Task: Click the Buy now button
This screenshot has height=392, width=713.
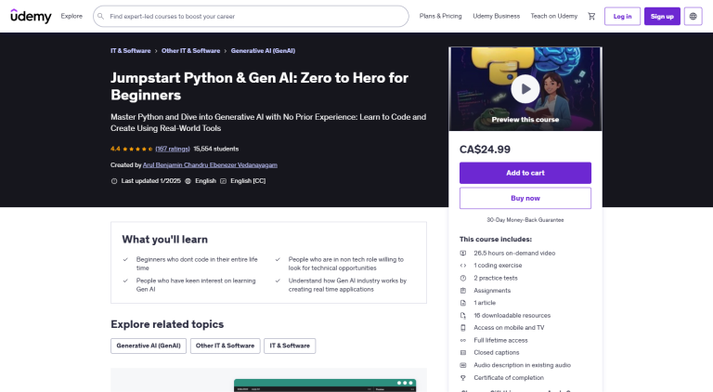Action: coord(525,198)
